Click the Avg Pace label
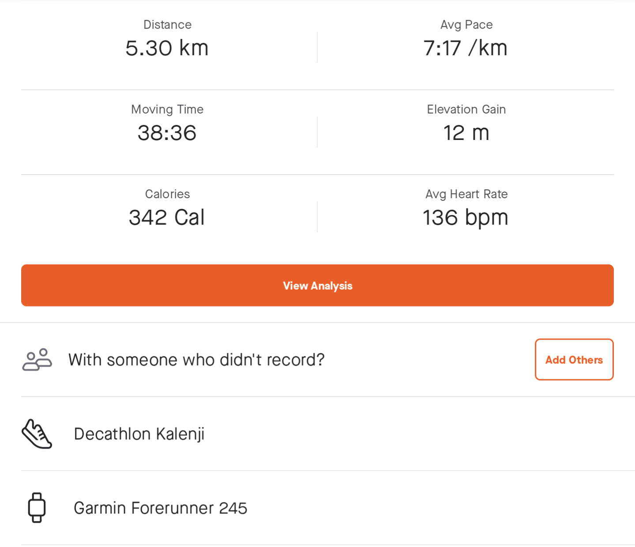 pos(466,25)
